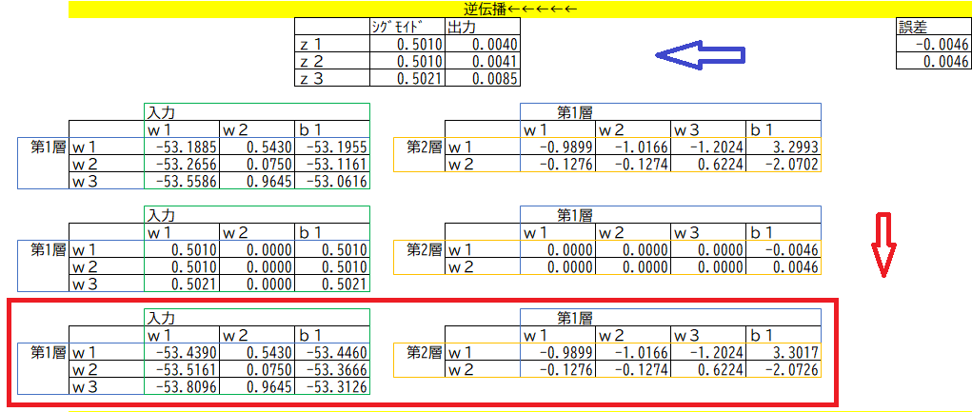Image resolution: width=972 pixels, height=412 pixels.
Task: Select the b1 cell showing -53.0616
Action: click(x=332, y=181)
